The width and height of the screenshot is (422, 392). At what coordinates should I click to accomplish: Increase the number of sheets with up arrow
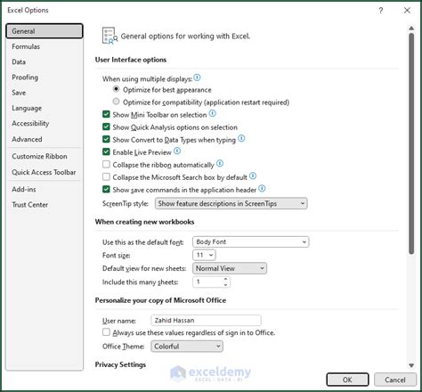[x=225, y=279]
